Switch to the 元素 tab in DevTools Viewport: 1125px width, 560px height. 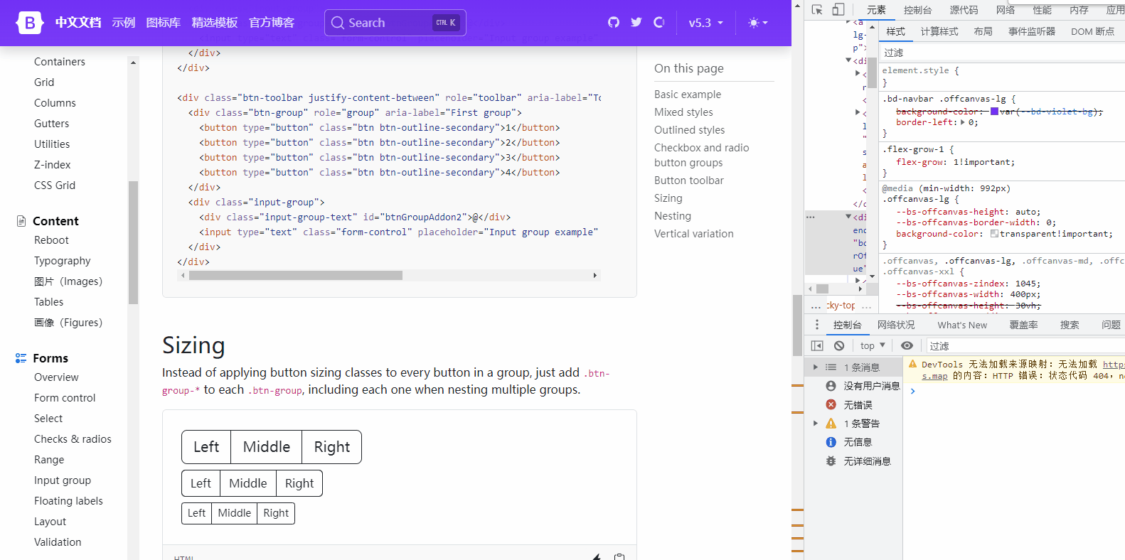tap(876, 10)
